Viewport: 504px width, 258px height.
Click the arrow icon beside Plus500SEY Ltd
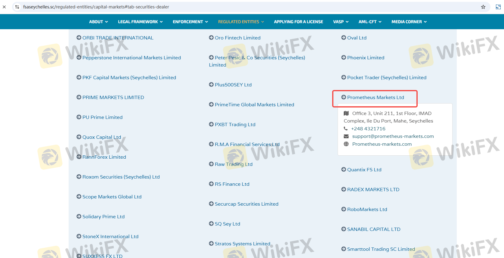point(211,85)
